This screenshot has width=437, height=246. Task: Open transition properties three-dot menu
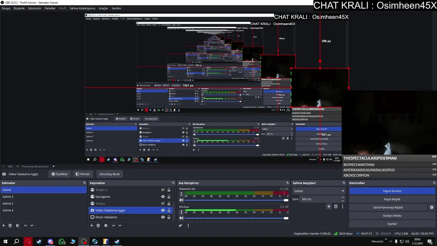(342, 206)
